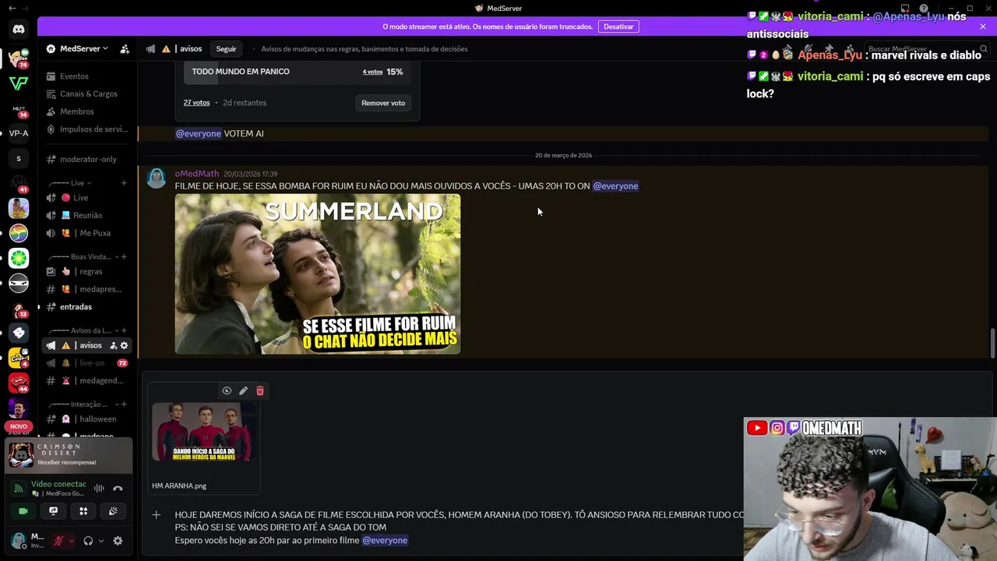Select the moderator-only channel

coord(86,159)
